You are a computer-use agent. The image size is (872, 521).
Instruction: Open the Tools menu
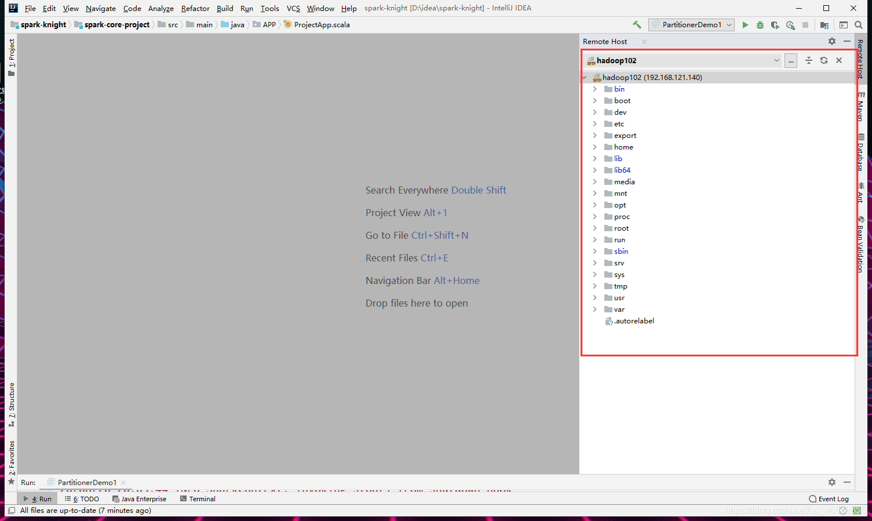coord(269,8)
